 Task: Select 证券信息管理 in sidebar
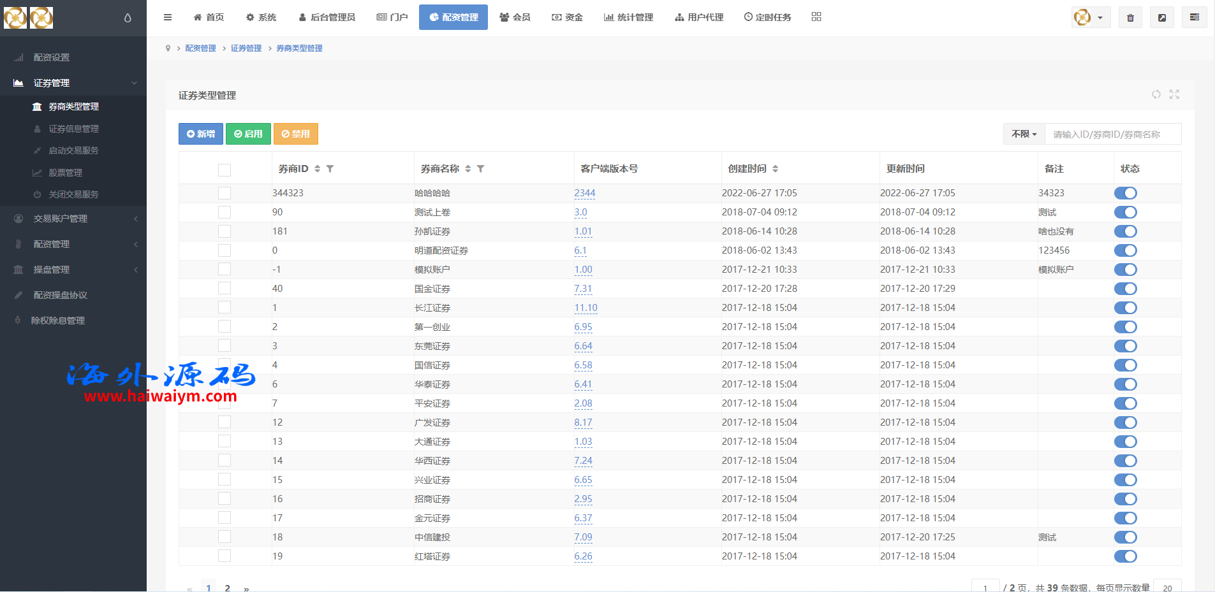tap(73, 129)
